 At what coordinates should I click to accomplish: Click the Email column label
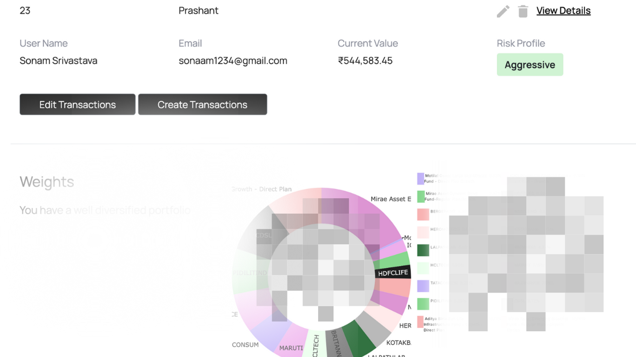tap(190, 43)
